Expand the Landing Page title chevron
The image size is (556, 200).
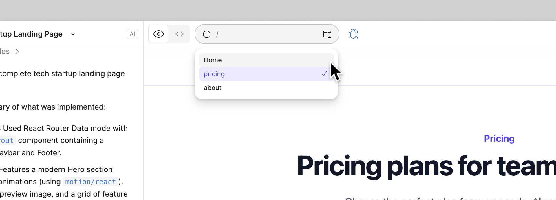pyautogui.click(x=73, y=34)
